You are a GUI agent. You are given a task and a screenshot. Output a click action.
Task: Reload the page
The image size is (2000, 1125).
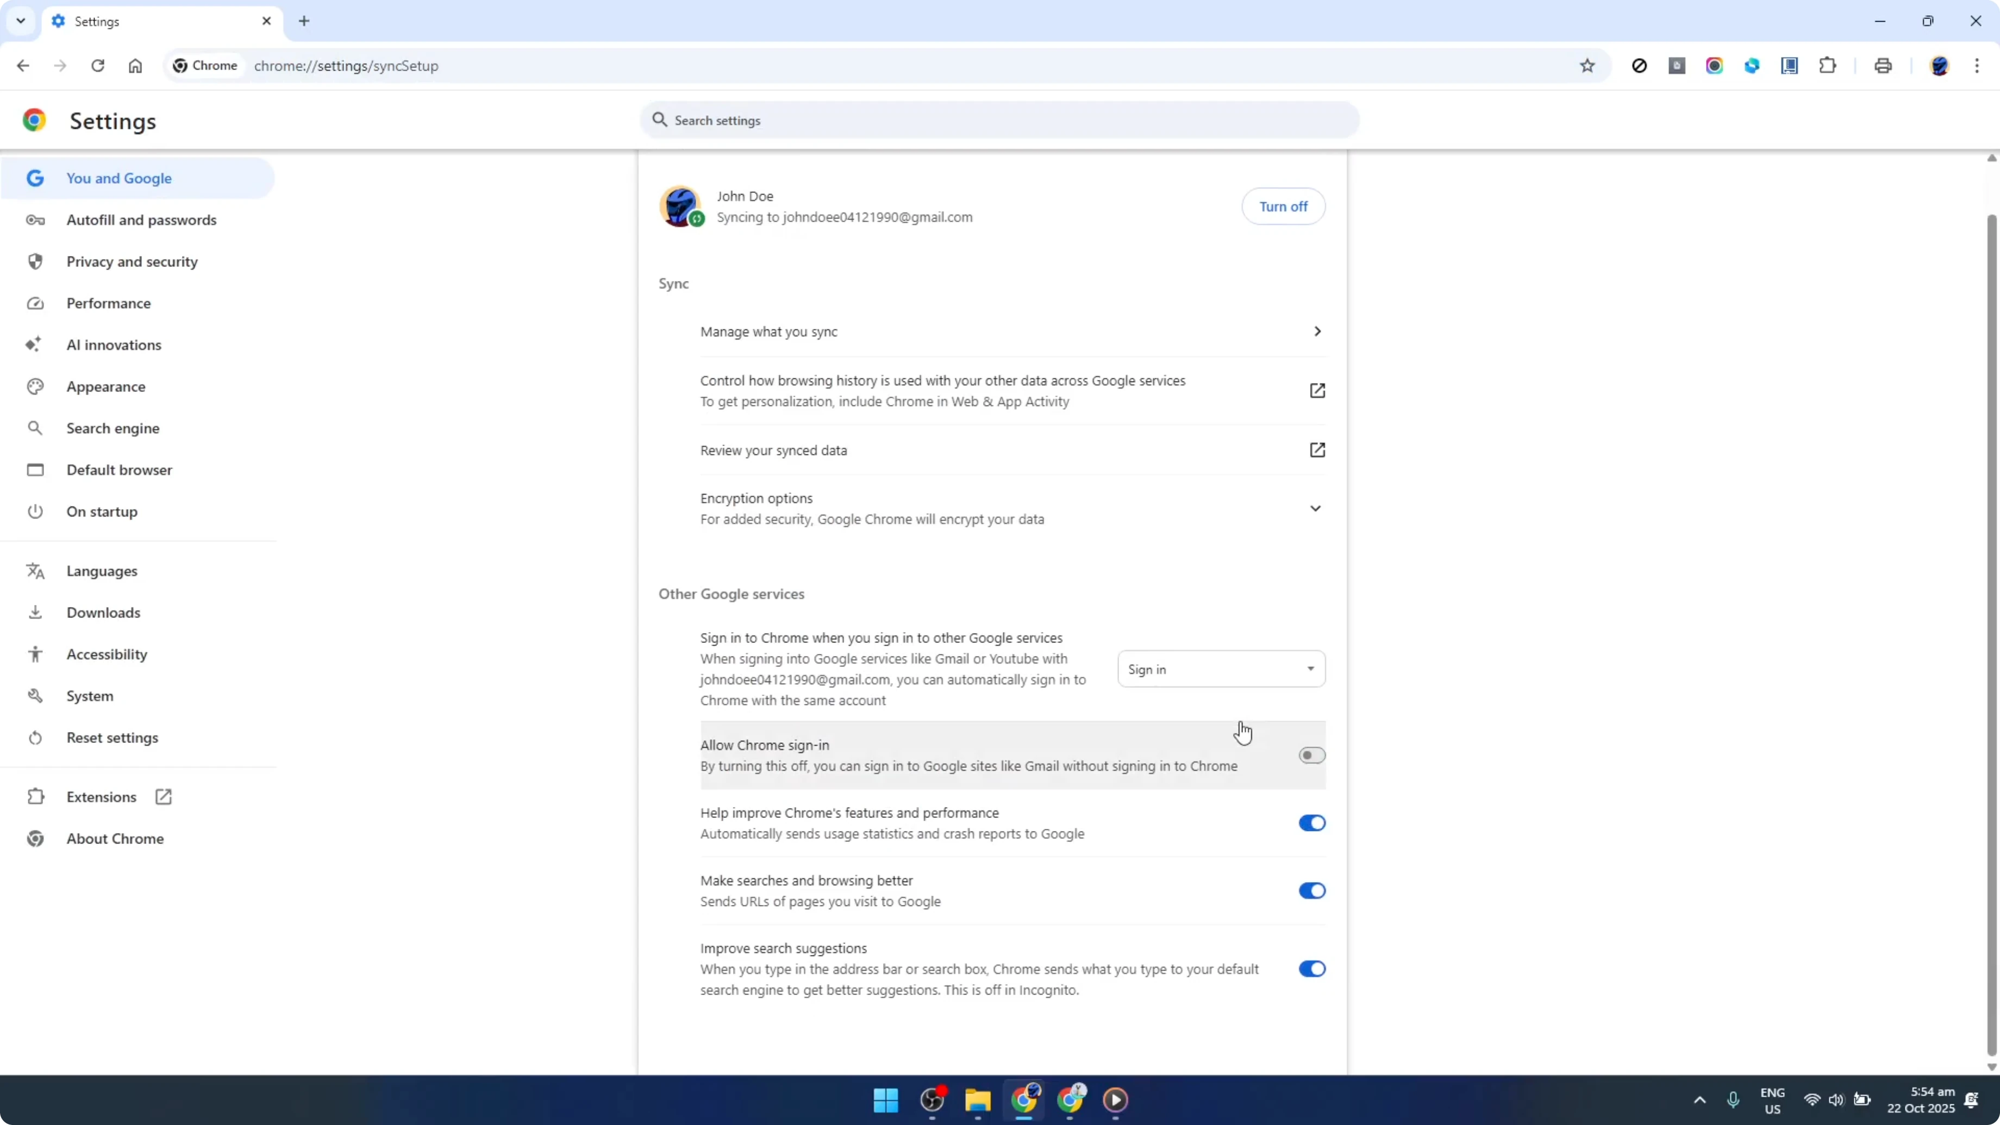98,65
